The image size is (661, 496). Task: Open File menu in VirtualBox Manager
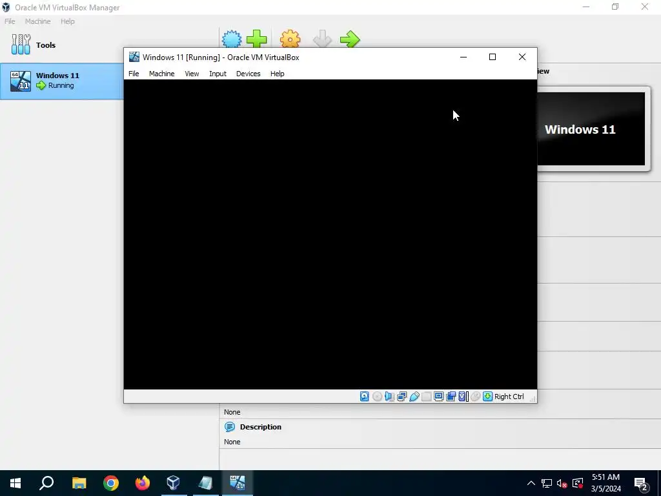pos(10,21)
